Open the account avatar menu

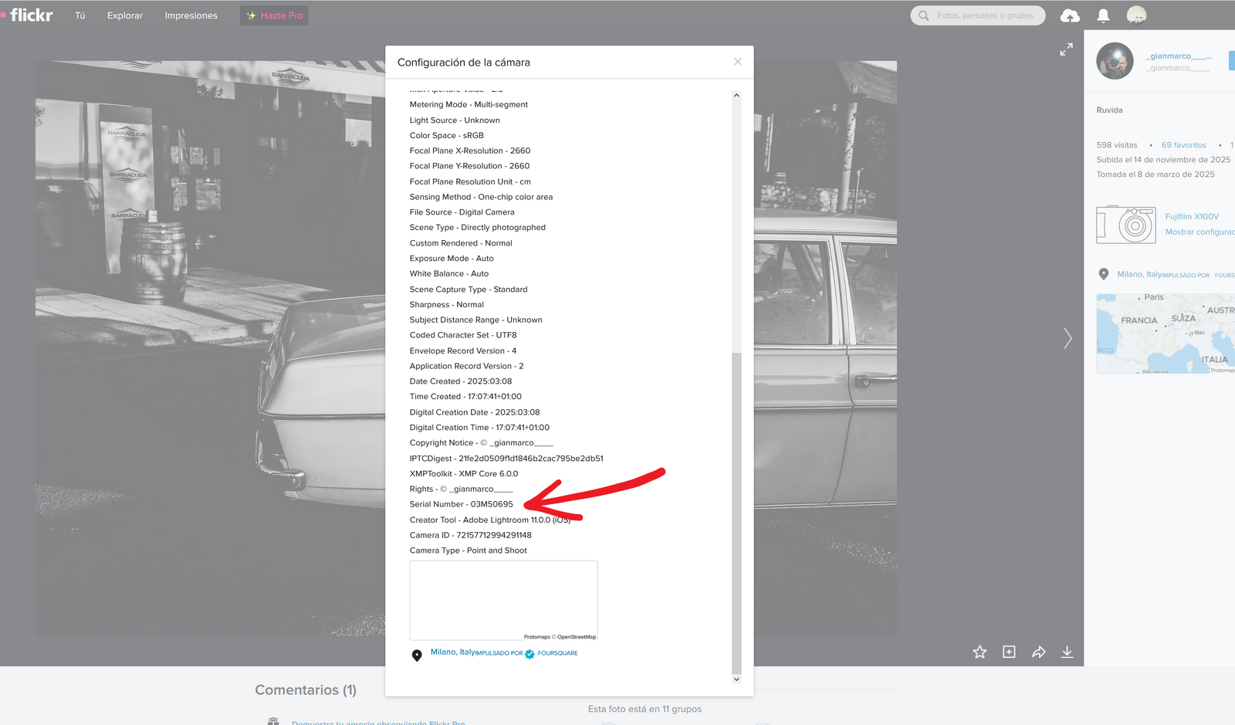(x=1136, y=15)
